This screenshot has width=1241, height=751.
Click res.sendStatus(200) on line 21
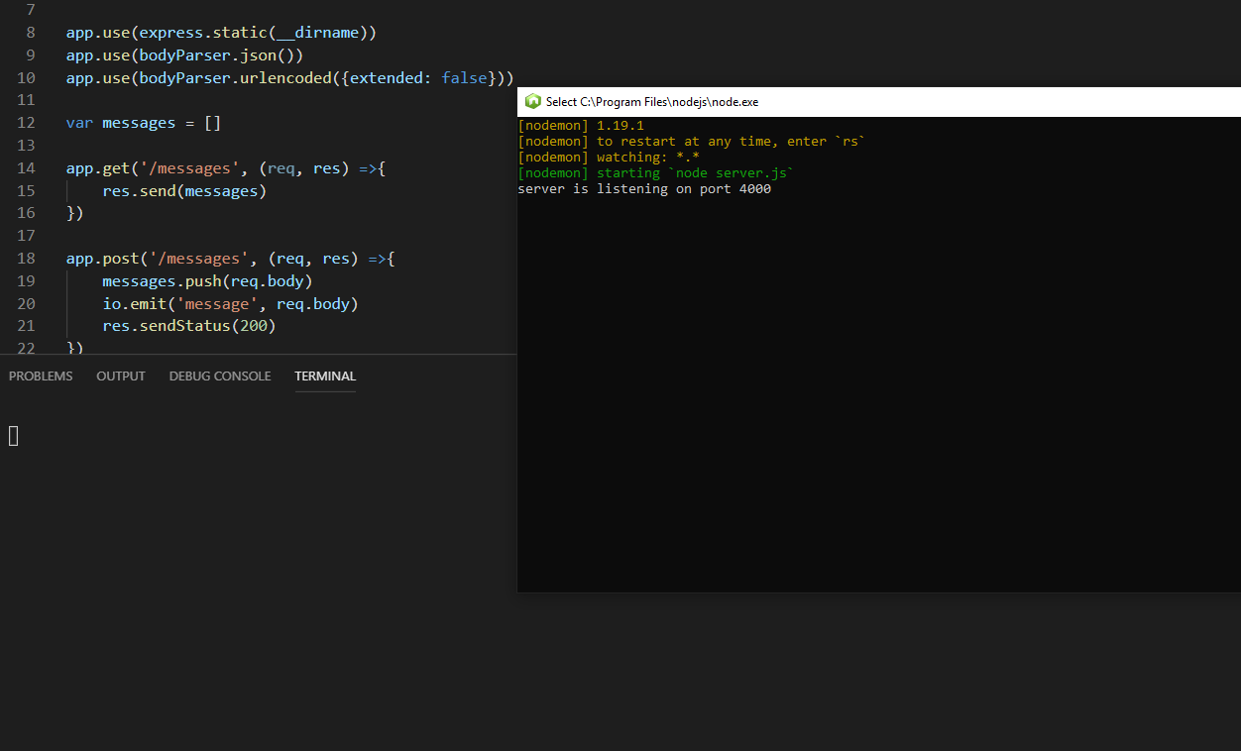(x=190, y=325)
